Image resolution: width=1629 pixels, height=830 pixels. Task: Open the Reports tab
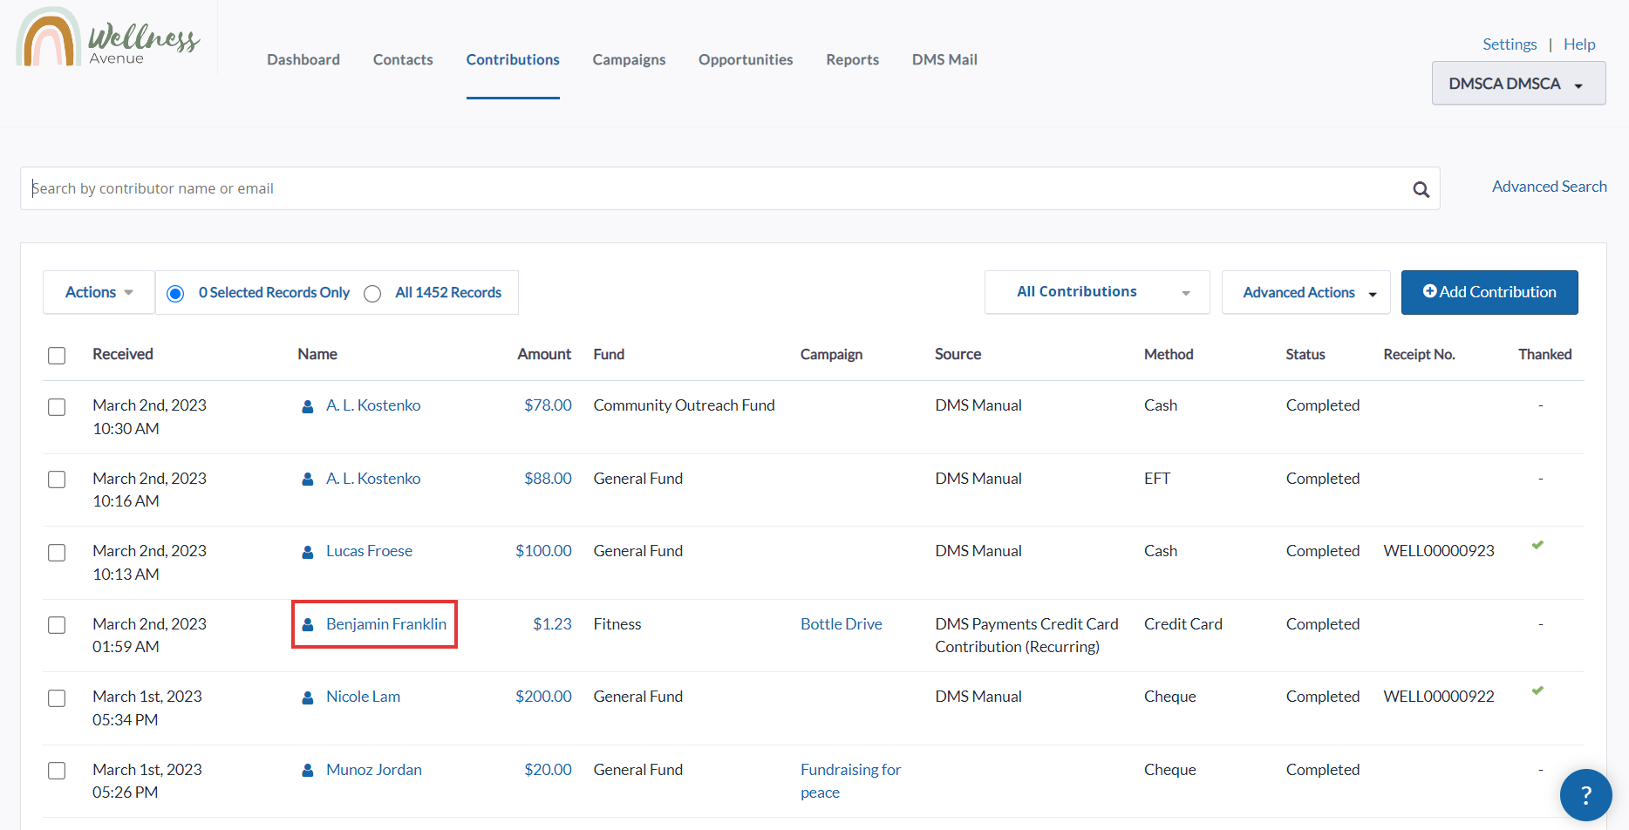(x=853, y=59)
